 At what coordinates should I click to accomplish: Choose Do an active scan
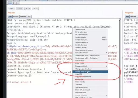[x=90, y=32]
